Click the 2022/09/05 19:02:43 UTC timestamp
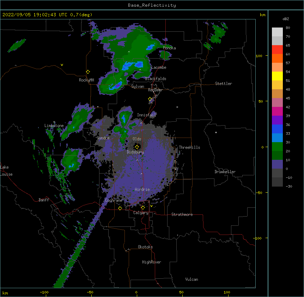 click(35, 15)
